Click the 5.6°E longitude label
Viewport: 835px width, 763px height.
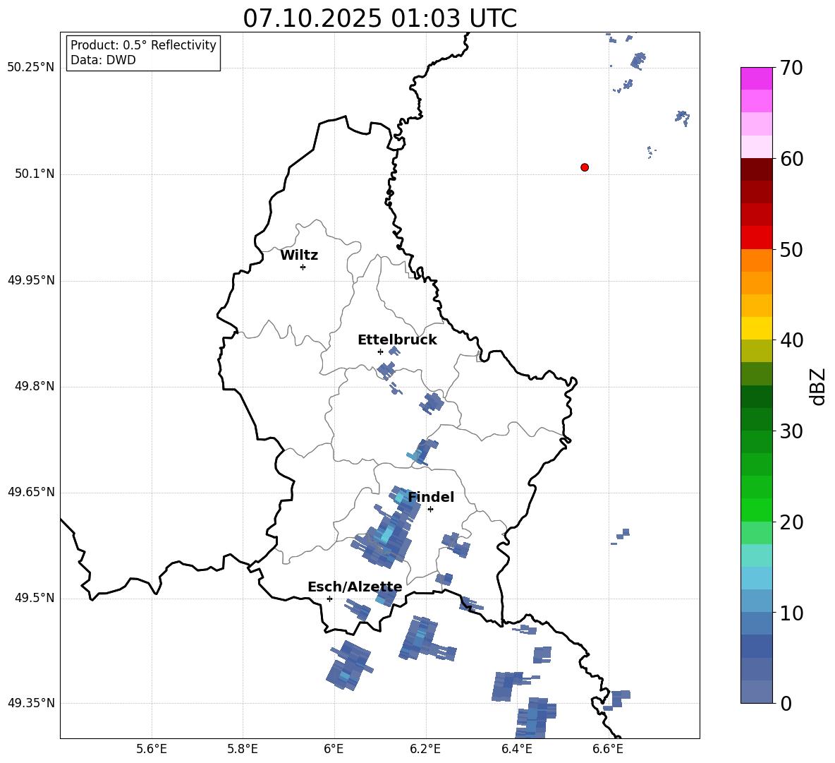[152, 749]
